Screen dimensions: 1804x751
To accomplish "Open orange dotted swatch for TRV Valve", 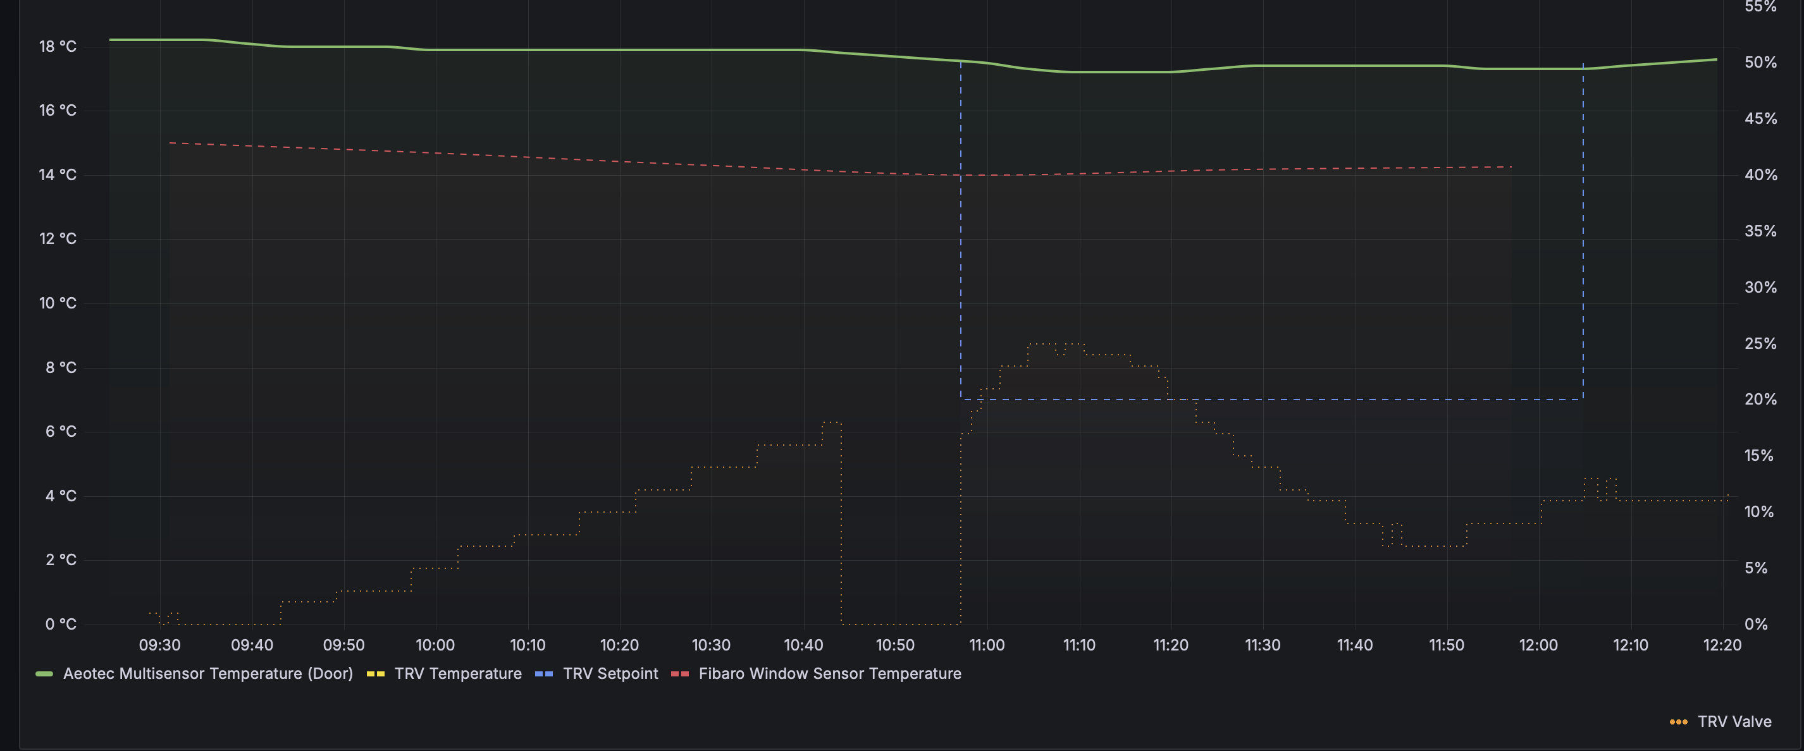I will coord(1678,723).
